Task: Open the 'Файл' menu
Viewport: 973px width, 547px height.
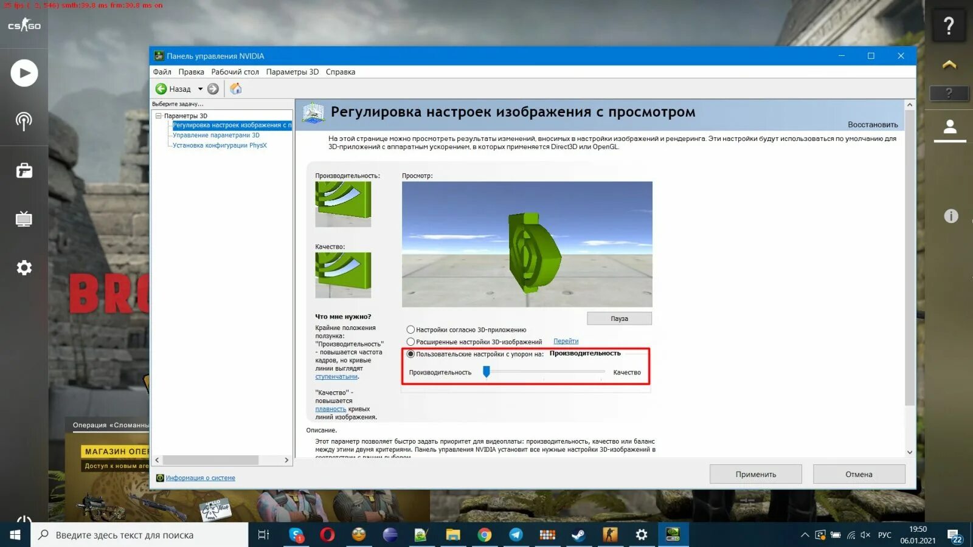Action: click(162, 72)
